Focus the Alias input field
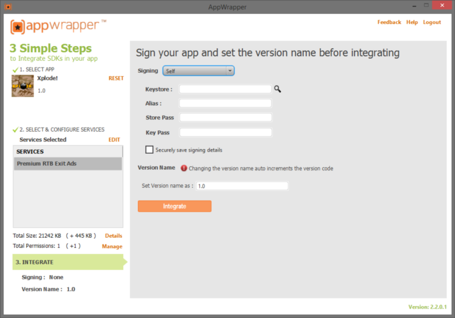 (x=225, y=103)
